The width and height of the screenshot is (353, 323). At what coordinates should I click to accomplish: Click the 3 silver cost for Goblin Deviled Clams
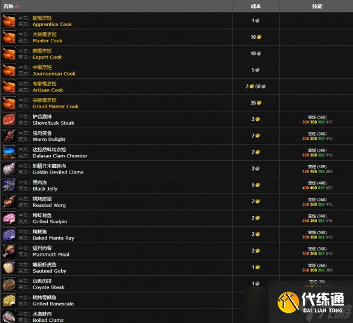click(x=256, y=169)
